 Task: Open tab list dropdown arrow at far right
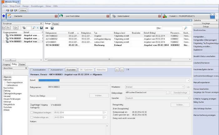(x=217, y=16)
